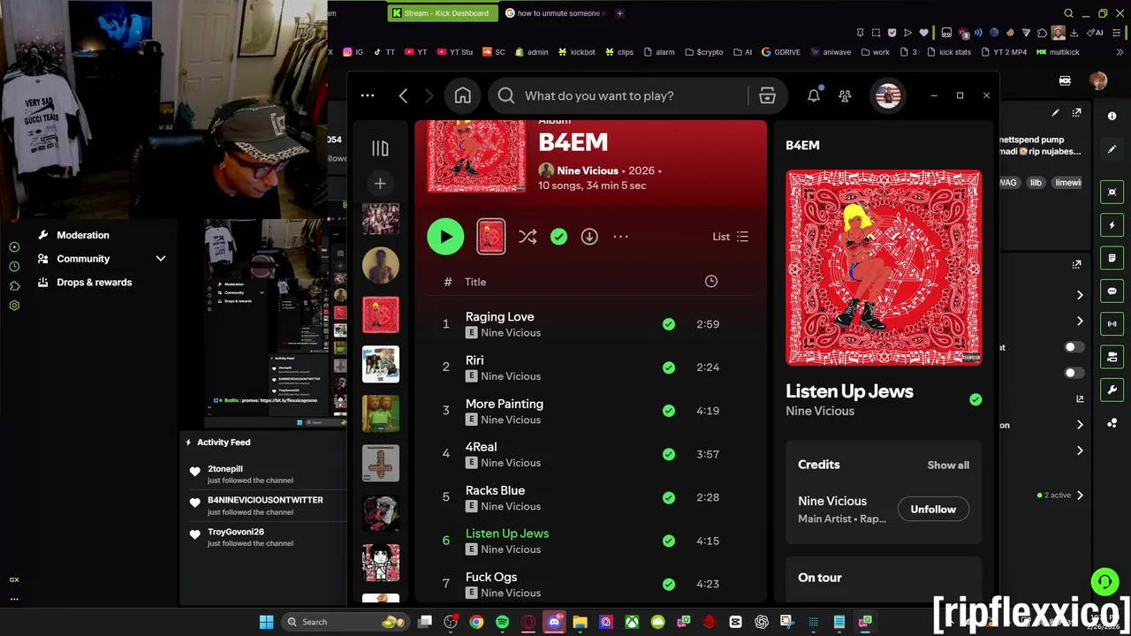Toggle the lower switch in Kick dashboard panel
This screenshot has height=636, width=1131.
tap(1074, 373)
